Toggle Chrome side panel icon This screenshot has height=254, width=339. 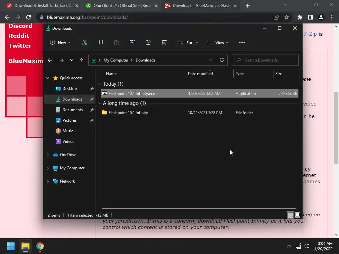coord(311,17)
